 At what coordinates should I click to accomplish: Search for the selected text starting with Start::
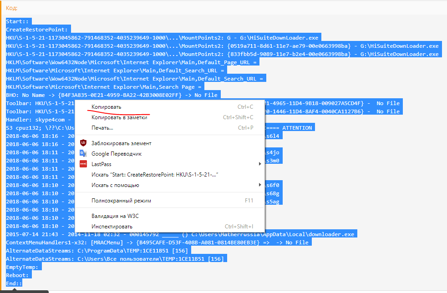pos(155,175)
